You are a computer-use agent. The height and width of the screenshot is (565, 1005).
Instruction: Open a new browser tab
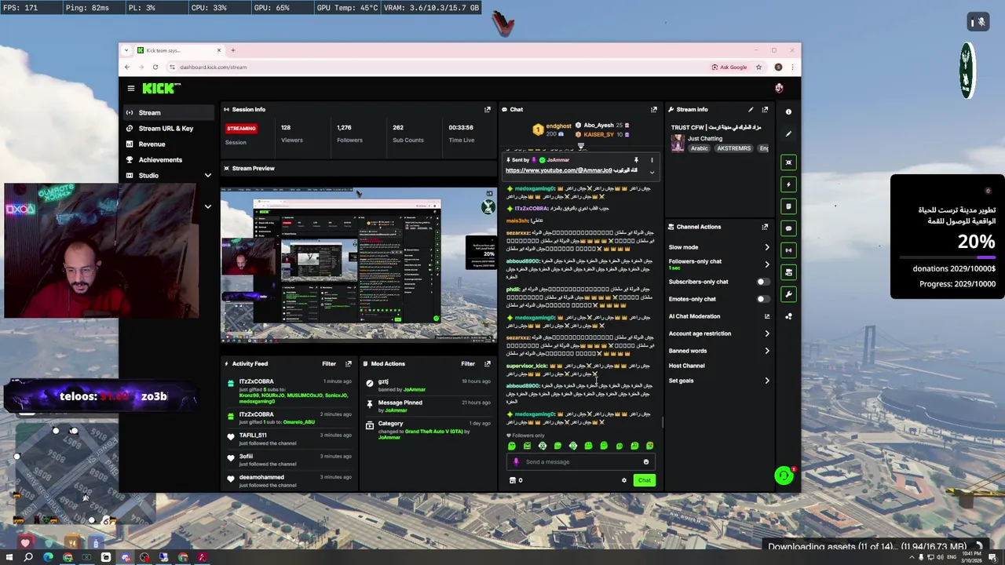pos(232,50)
